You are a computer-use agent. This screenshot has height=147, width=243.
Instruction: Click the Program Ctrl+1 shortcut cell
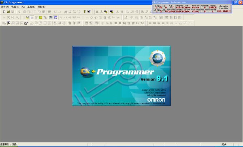(179, 6)
